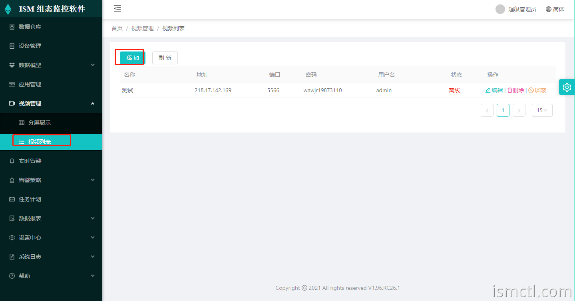Click the 添加 button

click(x=133, y=58)
